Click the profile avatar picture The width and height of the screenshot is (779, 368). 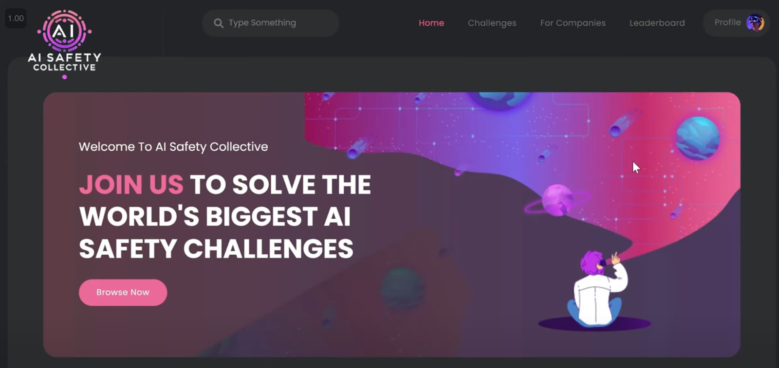[x=755, y=22]
